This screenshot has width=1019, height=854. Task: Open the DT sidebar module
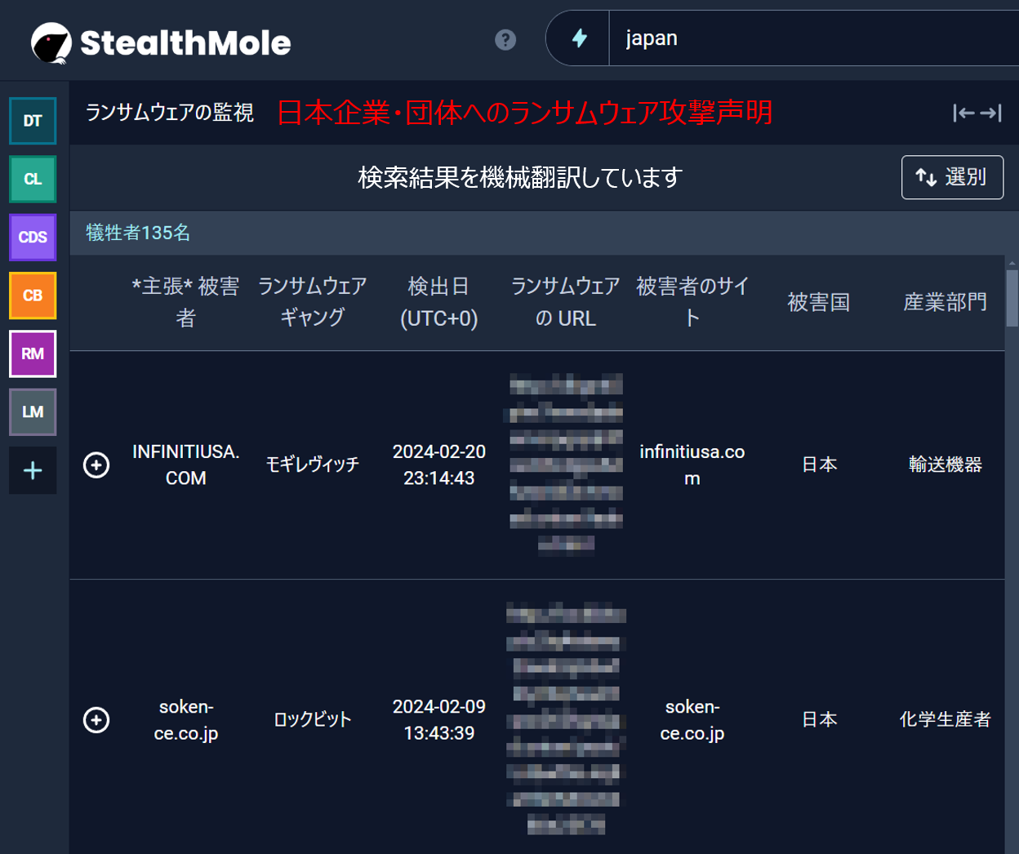pyautogui.click(x=33, y=121)
